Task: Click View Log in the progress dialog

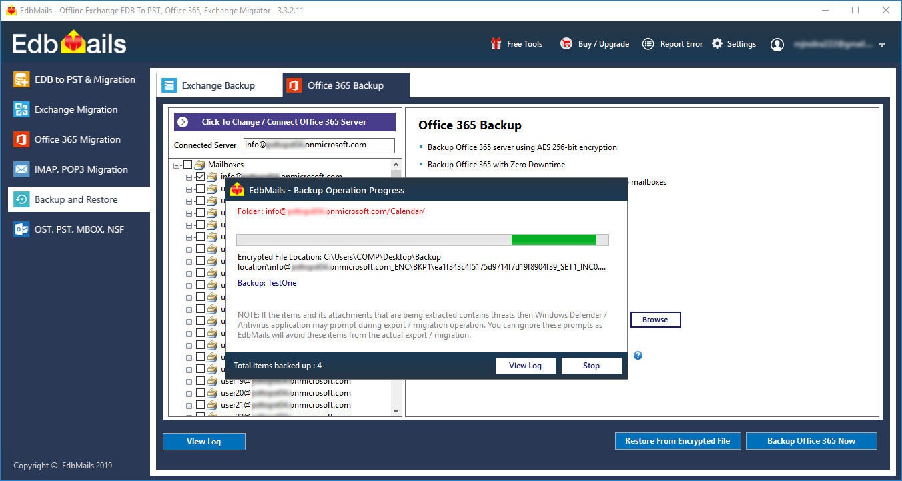Action: (526, 366)
